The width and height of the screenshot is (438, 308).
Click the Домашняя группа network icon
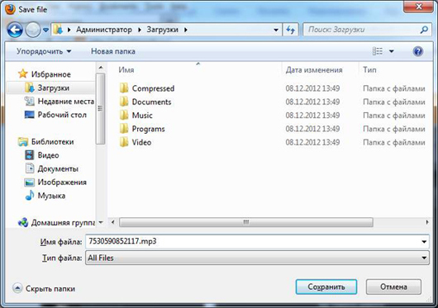pyautogui.click(x=23, y=222)
